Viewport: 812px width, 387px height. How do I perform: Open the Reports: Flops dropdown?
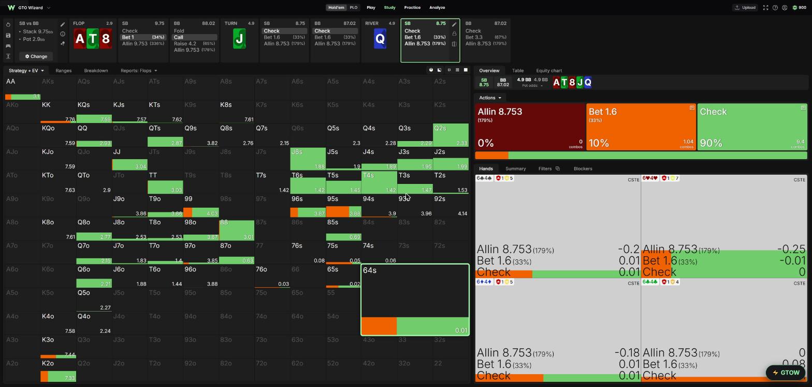click(139, 70)
